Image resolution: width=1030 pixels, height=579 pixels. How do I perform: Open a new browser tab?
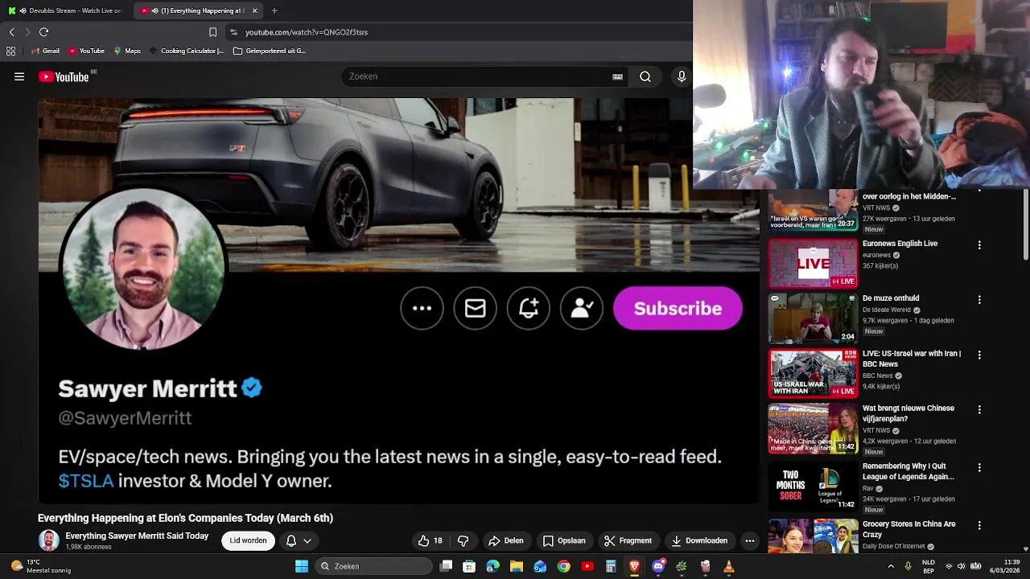click(x=274, y=10)
